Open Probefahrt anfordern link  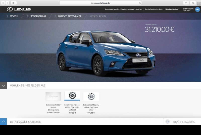click(154, 9)
